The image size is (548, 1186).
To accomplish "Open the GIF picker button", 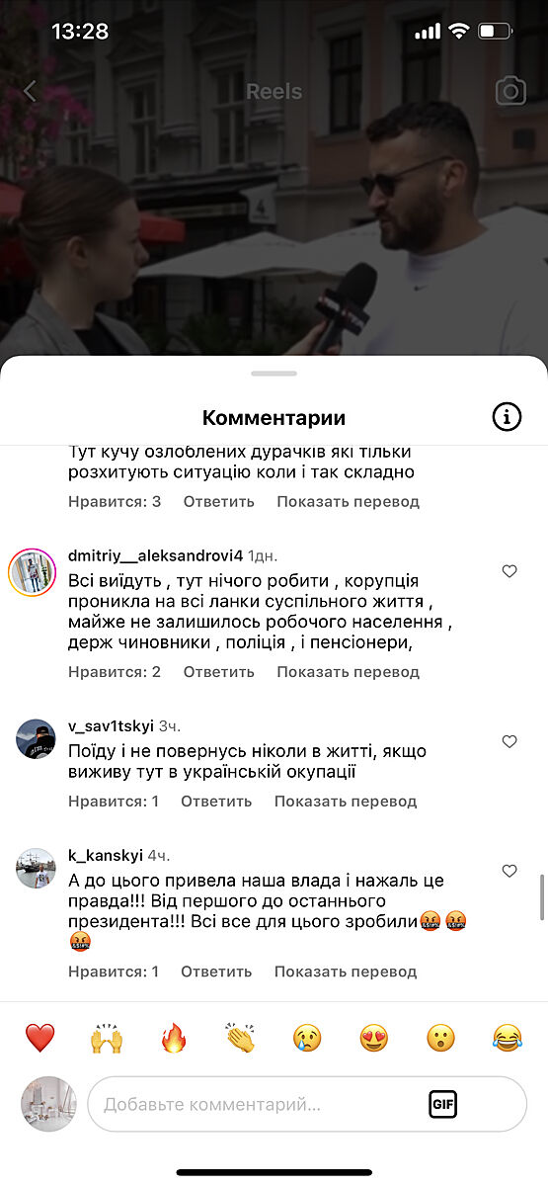I will tap(443, 1104).
